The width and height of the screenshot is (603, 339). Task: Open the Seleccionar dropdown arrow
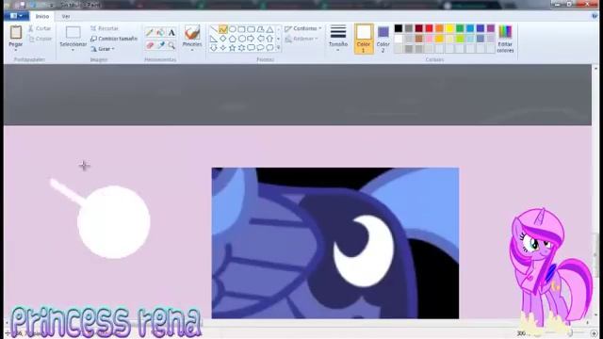[x=73, y=50]
